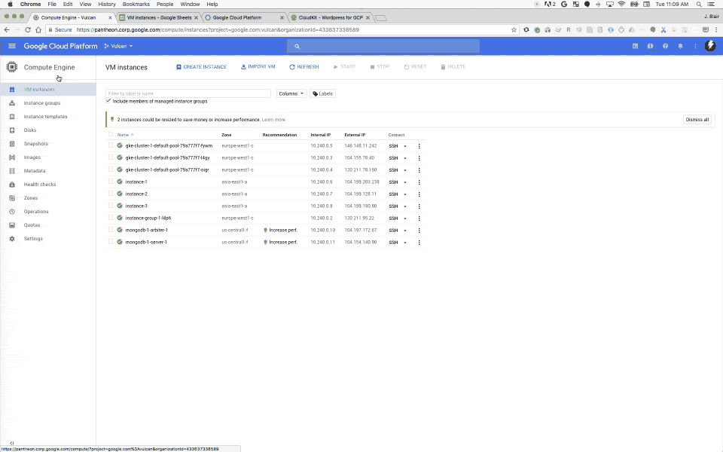The image size is (723, 452).
Task: Open the hamburger navigation menu
Action: pyautogui.click(x=12, y=46)
